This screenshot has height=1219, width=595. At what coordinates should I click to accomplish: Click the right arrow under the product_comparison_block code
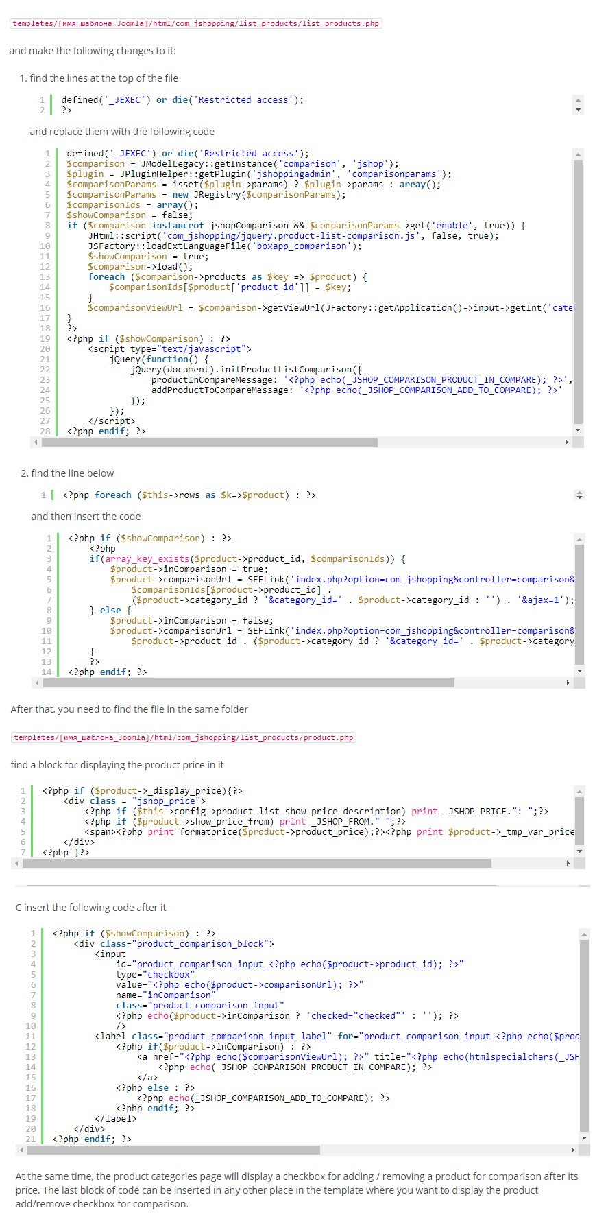click(x=572, y=1150)
